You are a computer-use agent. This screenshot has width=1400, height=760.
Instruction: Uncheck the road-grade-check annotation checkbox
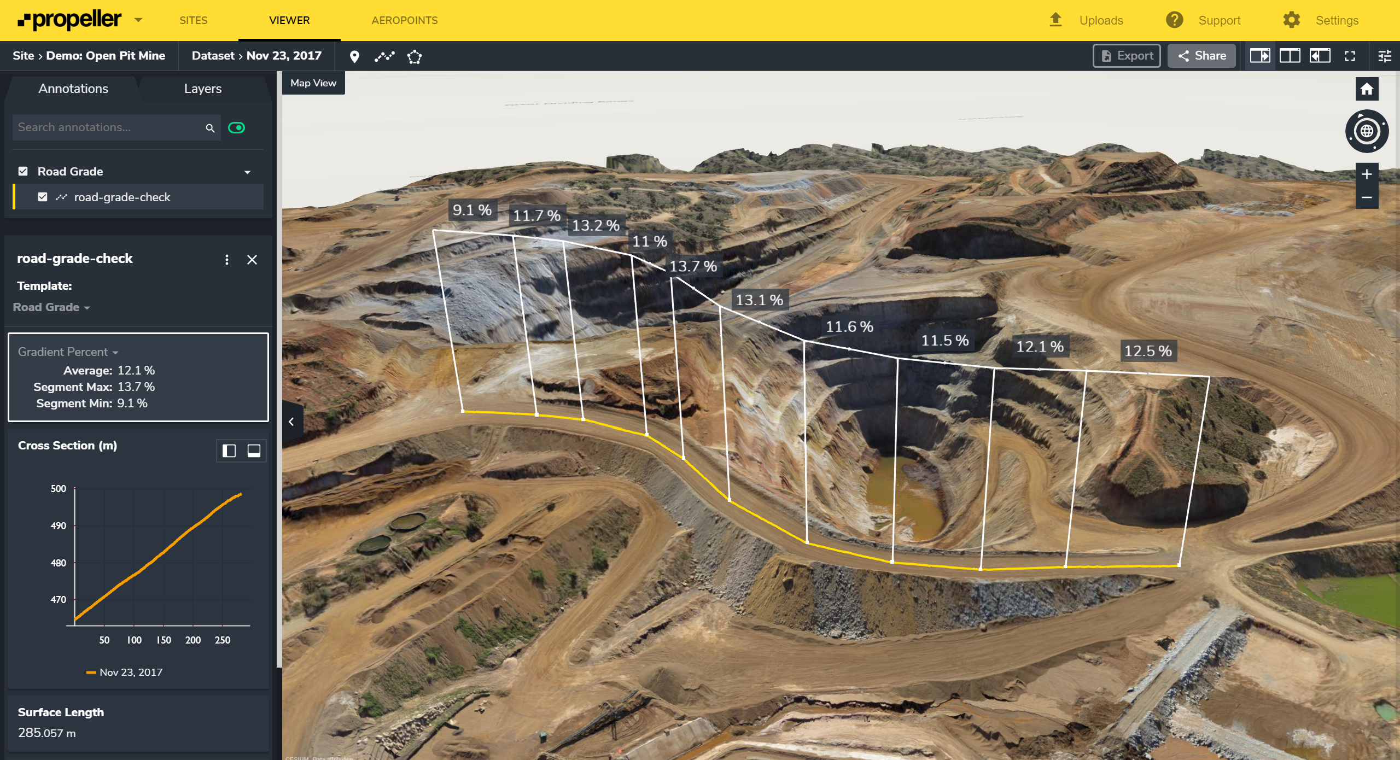click(43, 197)
